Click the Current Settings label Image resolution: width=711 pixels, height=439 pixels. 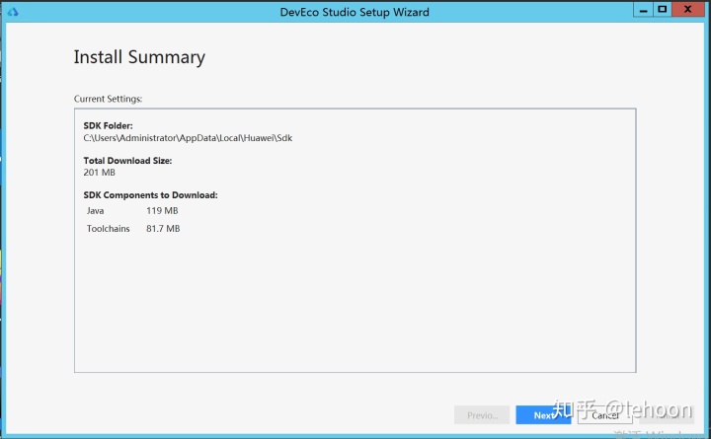click(x=108, y=99)
